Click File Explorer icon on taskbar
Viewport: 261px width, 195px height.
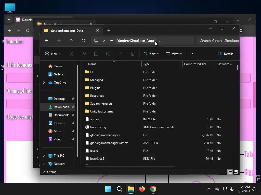tap(131, 189)
